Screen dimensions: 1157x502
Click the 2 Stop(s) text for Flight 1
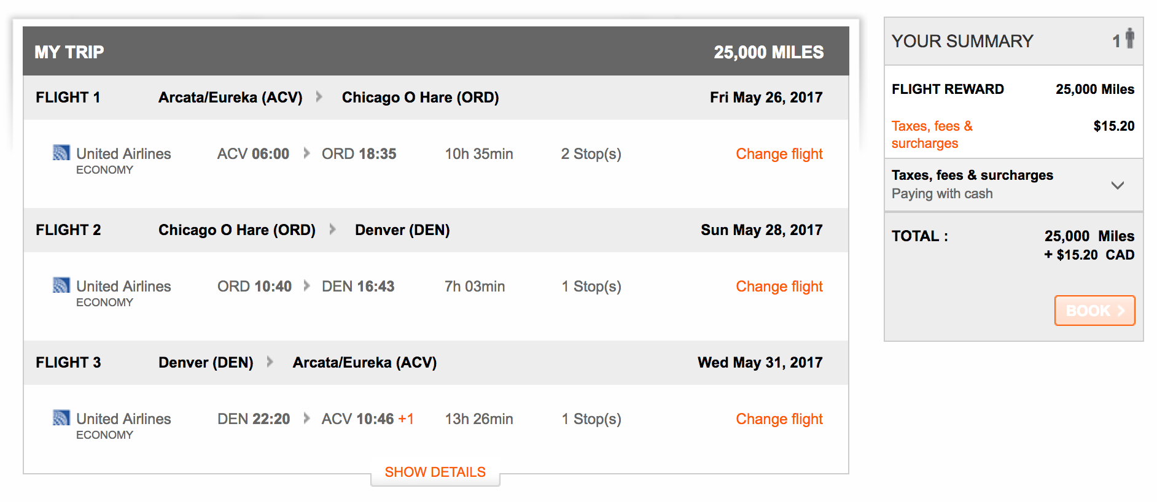point(591,154)
